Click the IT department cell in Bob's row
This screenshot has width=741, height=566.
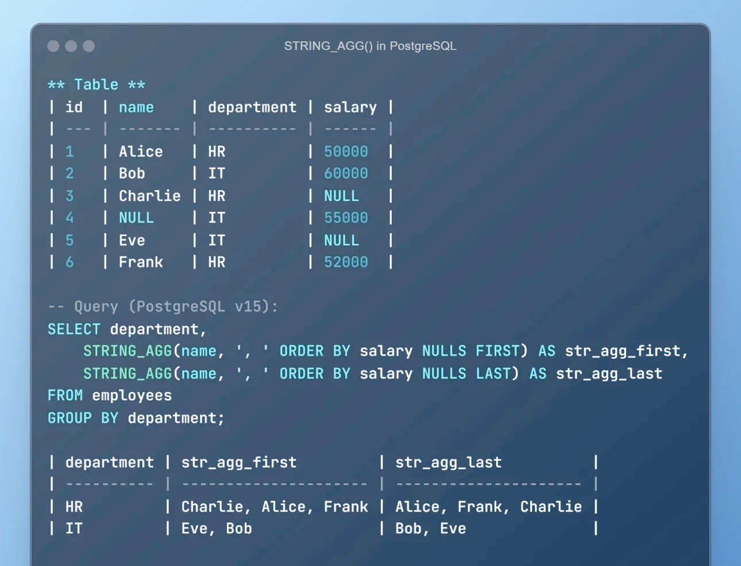pos(217,173)
